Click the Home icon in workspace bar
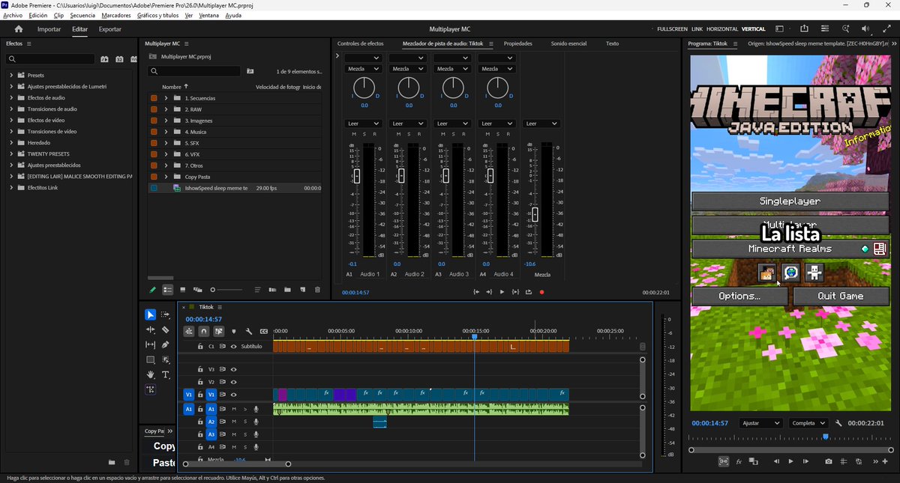 (19, 29)
